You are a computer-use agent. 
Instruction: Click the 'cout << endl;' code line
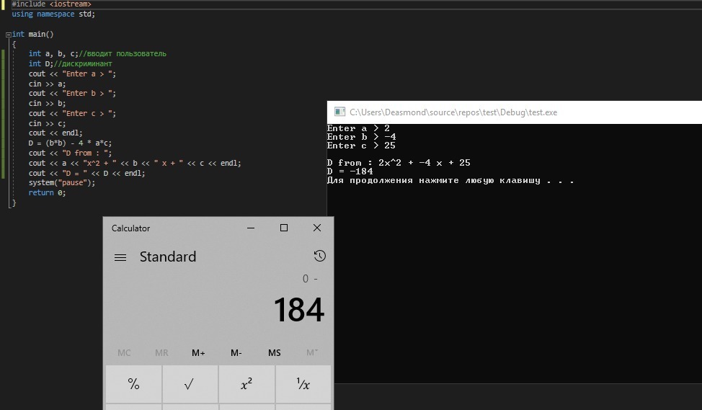[55, 133]
